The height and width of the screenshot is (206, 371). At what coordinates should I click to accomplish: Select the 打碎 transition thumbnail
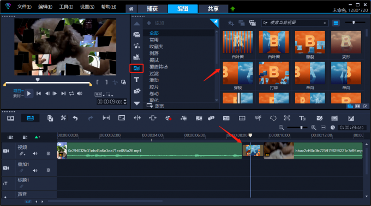coord(274,73)
